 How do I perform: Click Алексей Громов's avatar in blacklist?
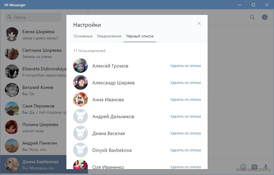coord(81,66)
